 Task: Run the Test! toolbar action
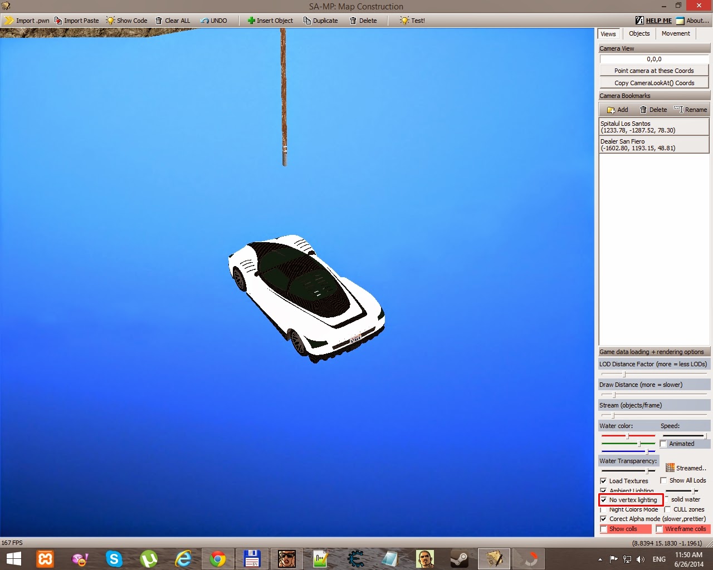[412, 21]
